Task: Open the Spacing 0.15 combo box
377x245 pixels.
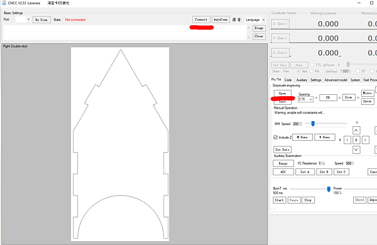Action: pyautogui.click(x=305, y=99)
